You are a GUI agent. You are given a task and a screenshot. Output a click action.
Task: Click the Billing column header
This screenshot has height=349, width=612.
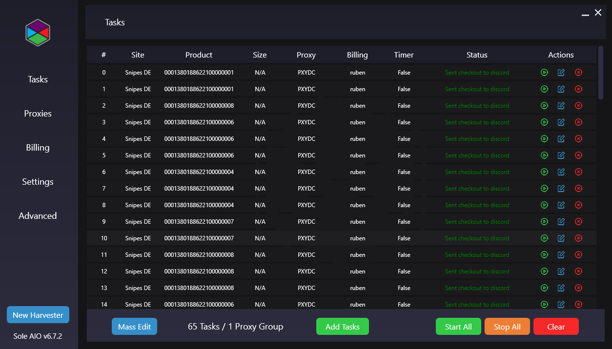click(358, 55)
